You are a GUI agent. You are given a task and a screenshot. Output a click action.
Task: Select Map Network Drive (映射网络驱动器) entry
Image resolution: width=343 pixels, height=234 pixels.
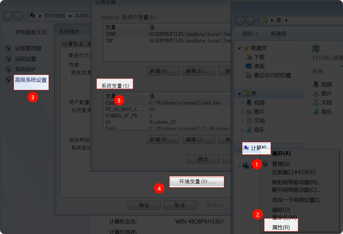coord(296,182)
